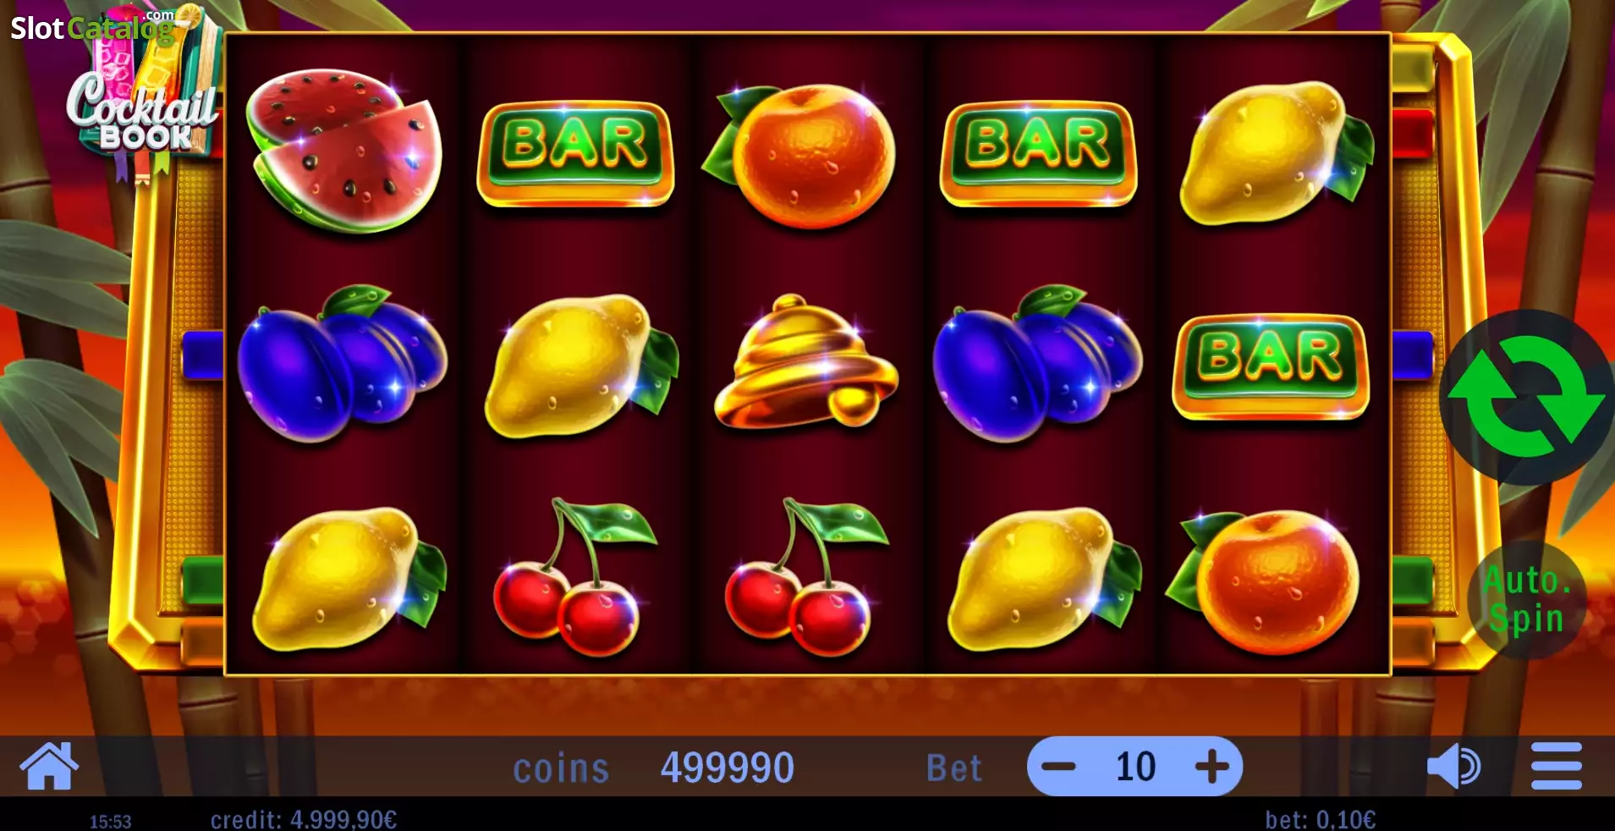Click the bet value 10 field
This screenshot has width=1615, height=831.
(x=1135, y=767)
